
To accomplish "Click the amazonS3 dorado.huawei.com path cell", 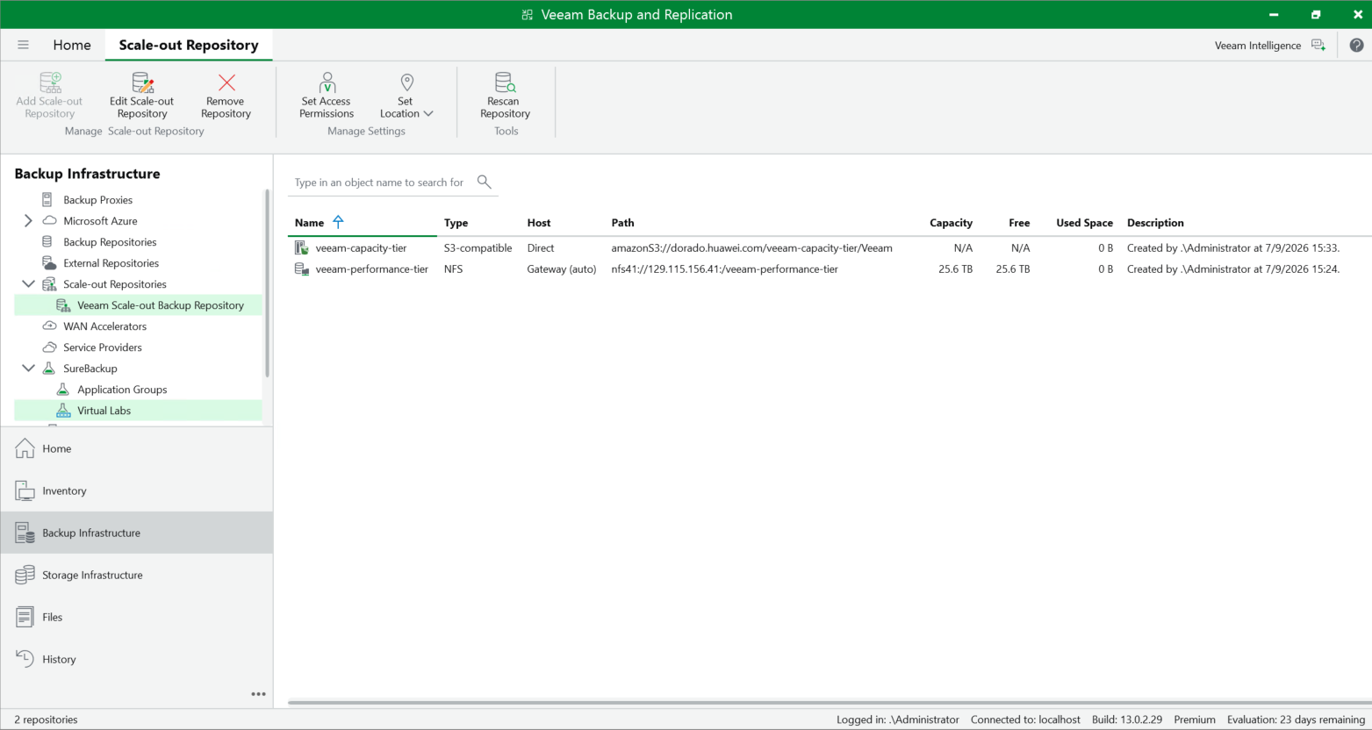I will coord(751,248).
